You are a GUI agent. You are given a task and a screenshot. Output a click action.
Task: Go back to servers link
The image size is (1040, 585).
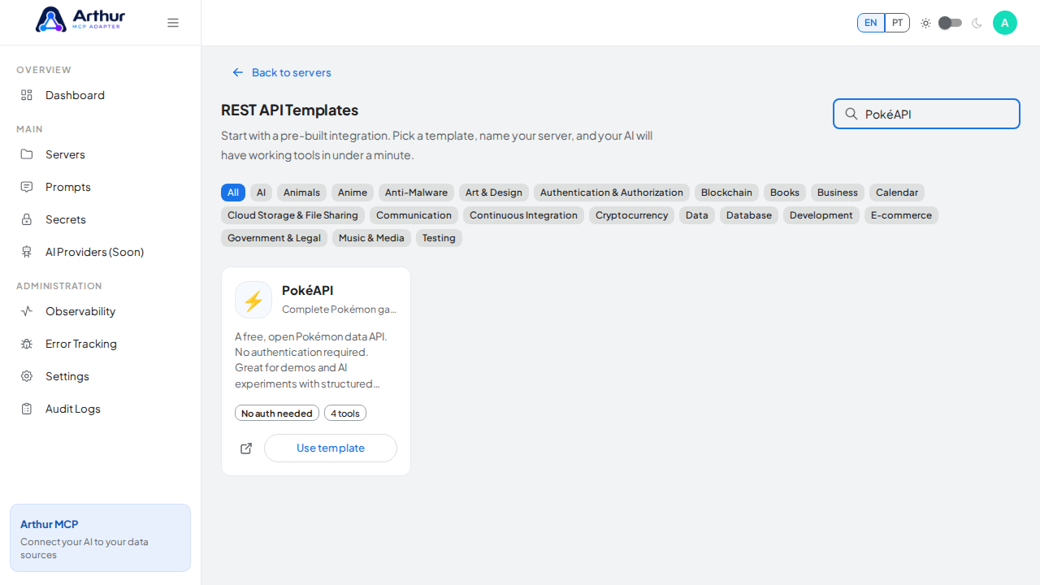[282, 72]
